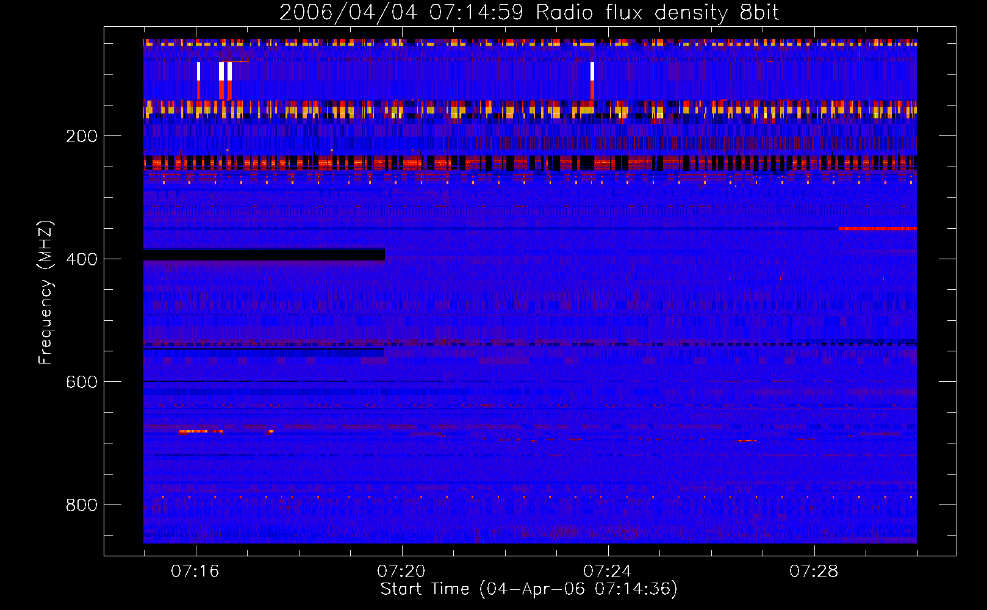Click the Frequency (MHZ) axis label
Image resolution: width=987 pixels, height=610 pixels.
click(x=46, y=293)
